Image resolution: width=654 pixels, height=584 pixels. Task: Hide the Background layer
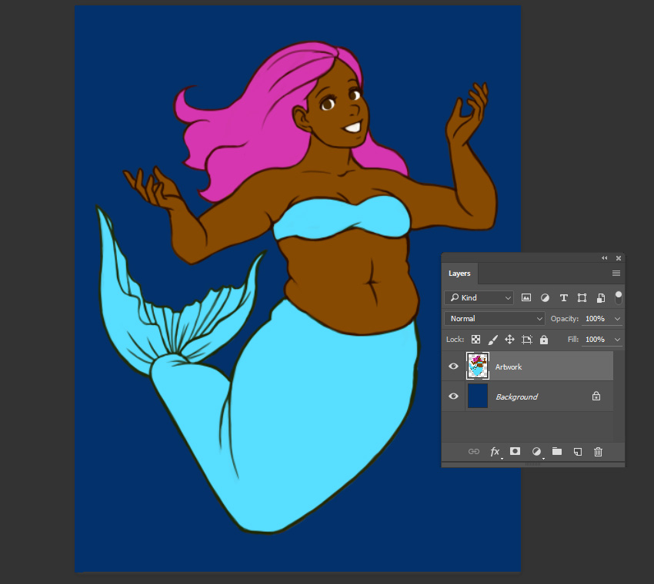453,396
